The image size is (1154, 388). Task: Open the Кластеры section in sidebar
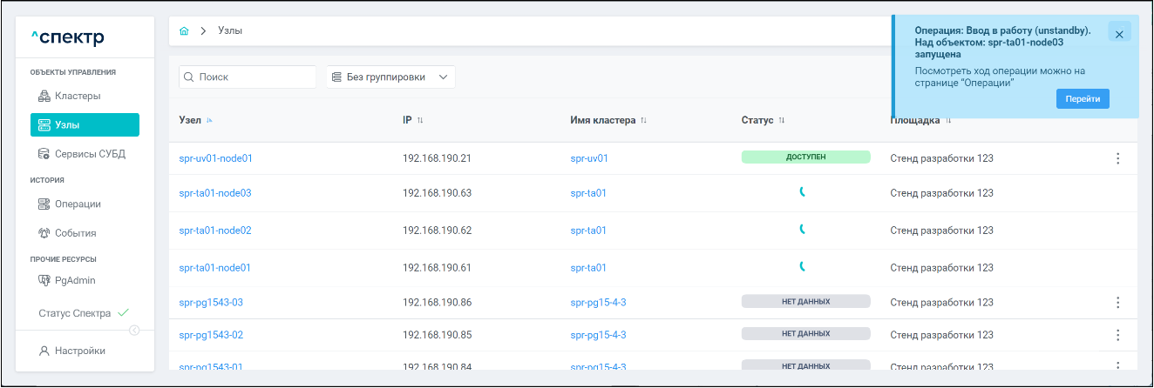[x=77, y=96]
